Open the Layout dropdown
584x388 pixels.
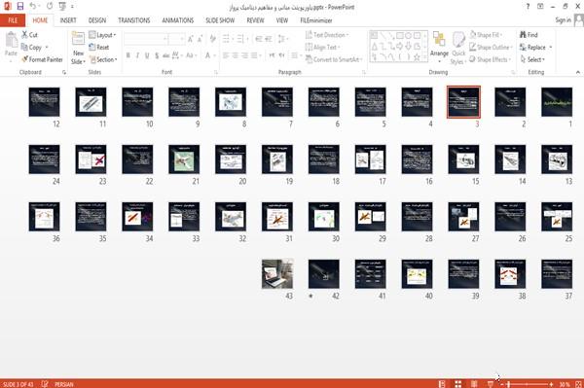click(x=102, y=35)
